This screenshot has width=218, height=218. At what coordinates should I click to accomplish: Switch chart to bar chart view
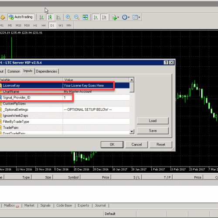pyautogui.click(x=41, y=17)
